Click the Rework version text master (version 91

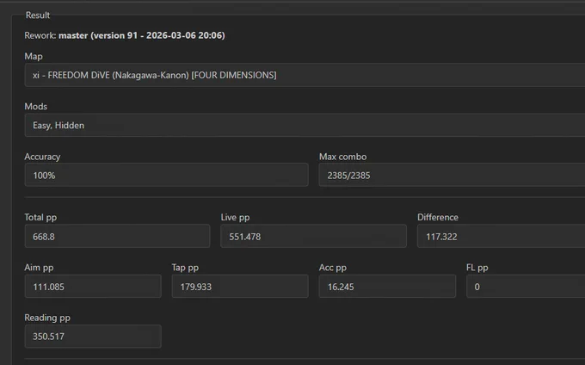(x=98, y=35)
